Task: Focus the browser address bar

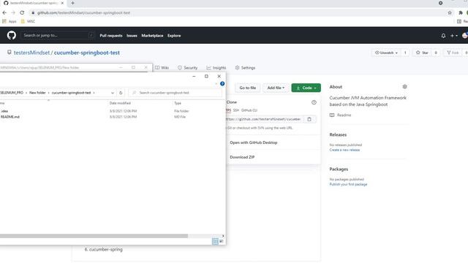Action: tap(239, 13)
